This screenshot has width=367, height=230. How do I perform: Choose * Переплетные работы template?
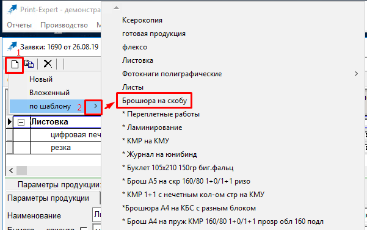[x=161, y=114]
